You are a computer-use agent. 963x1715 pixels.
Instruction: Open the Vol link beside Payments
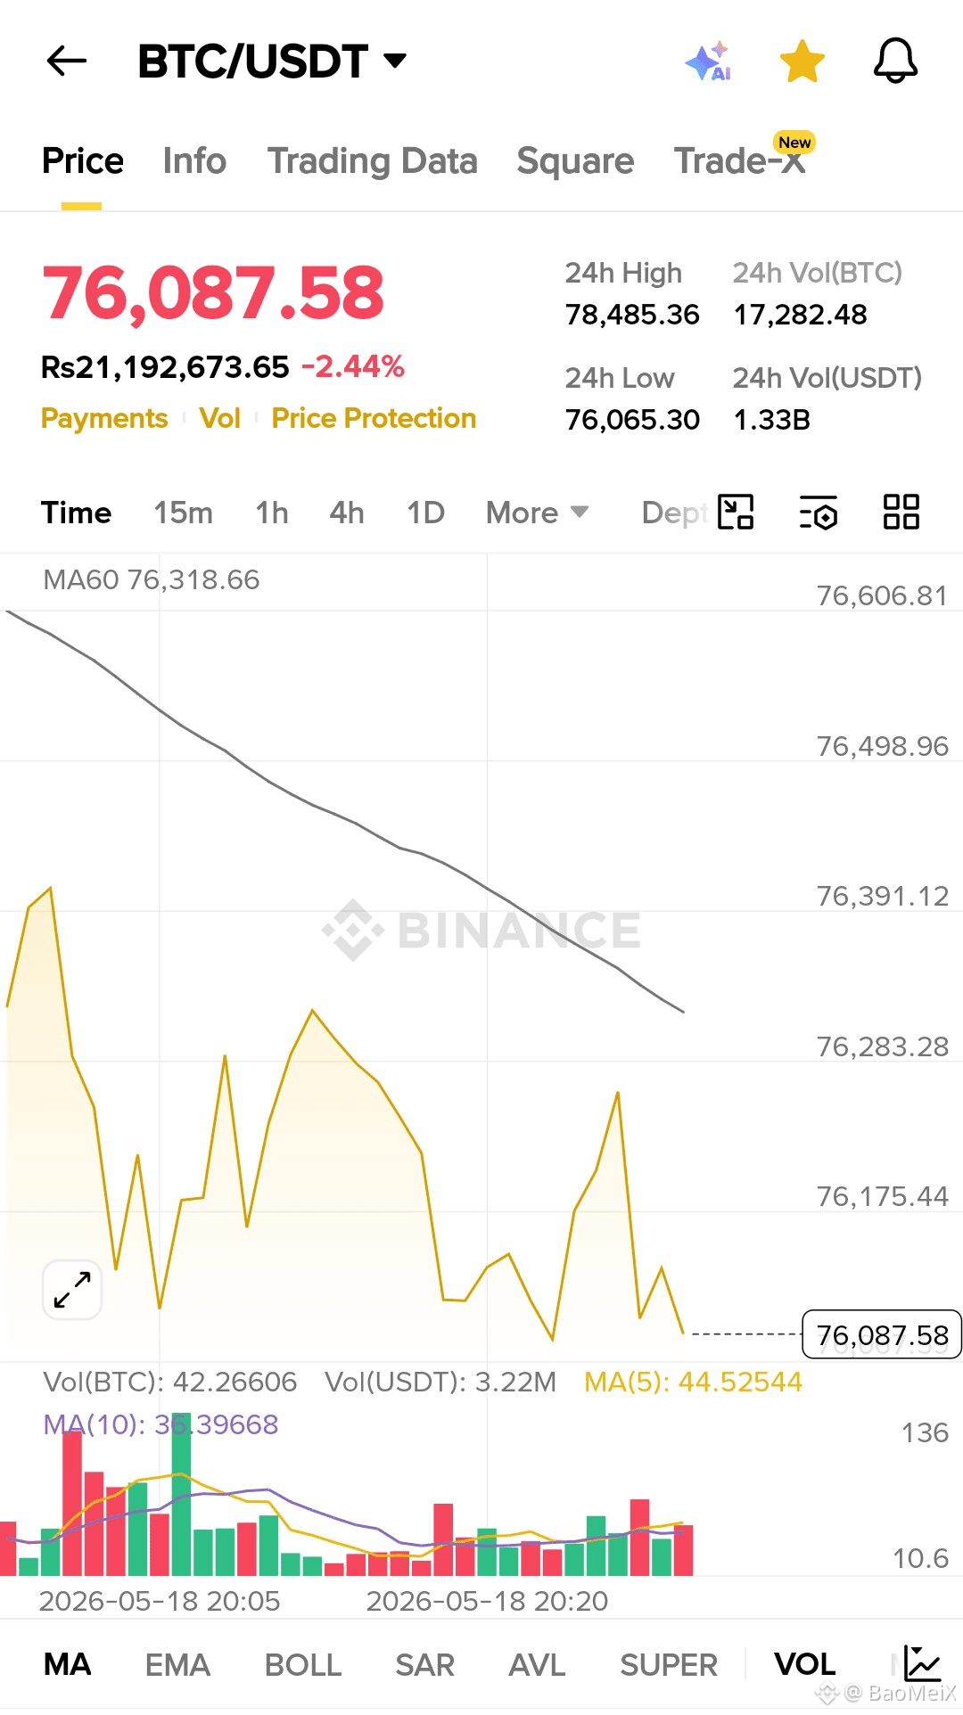220,418
